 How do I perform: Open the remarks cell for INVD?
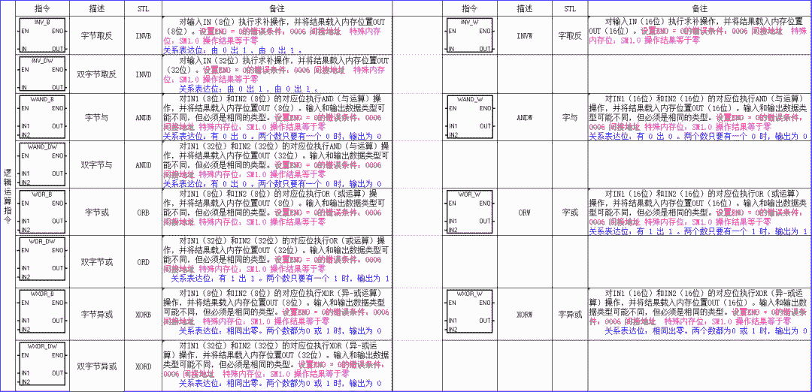click(277, 74)
